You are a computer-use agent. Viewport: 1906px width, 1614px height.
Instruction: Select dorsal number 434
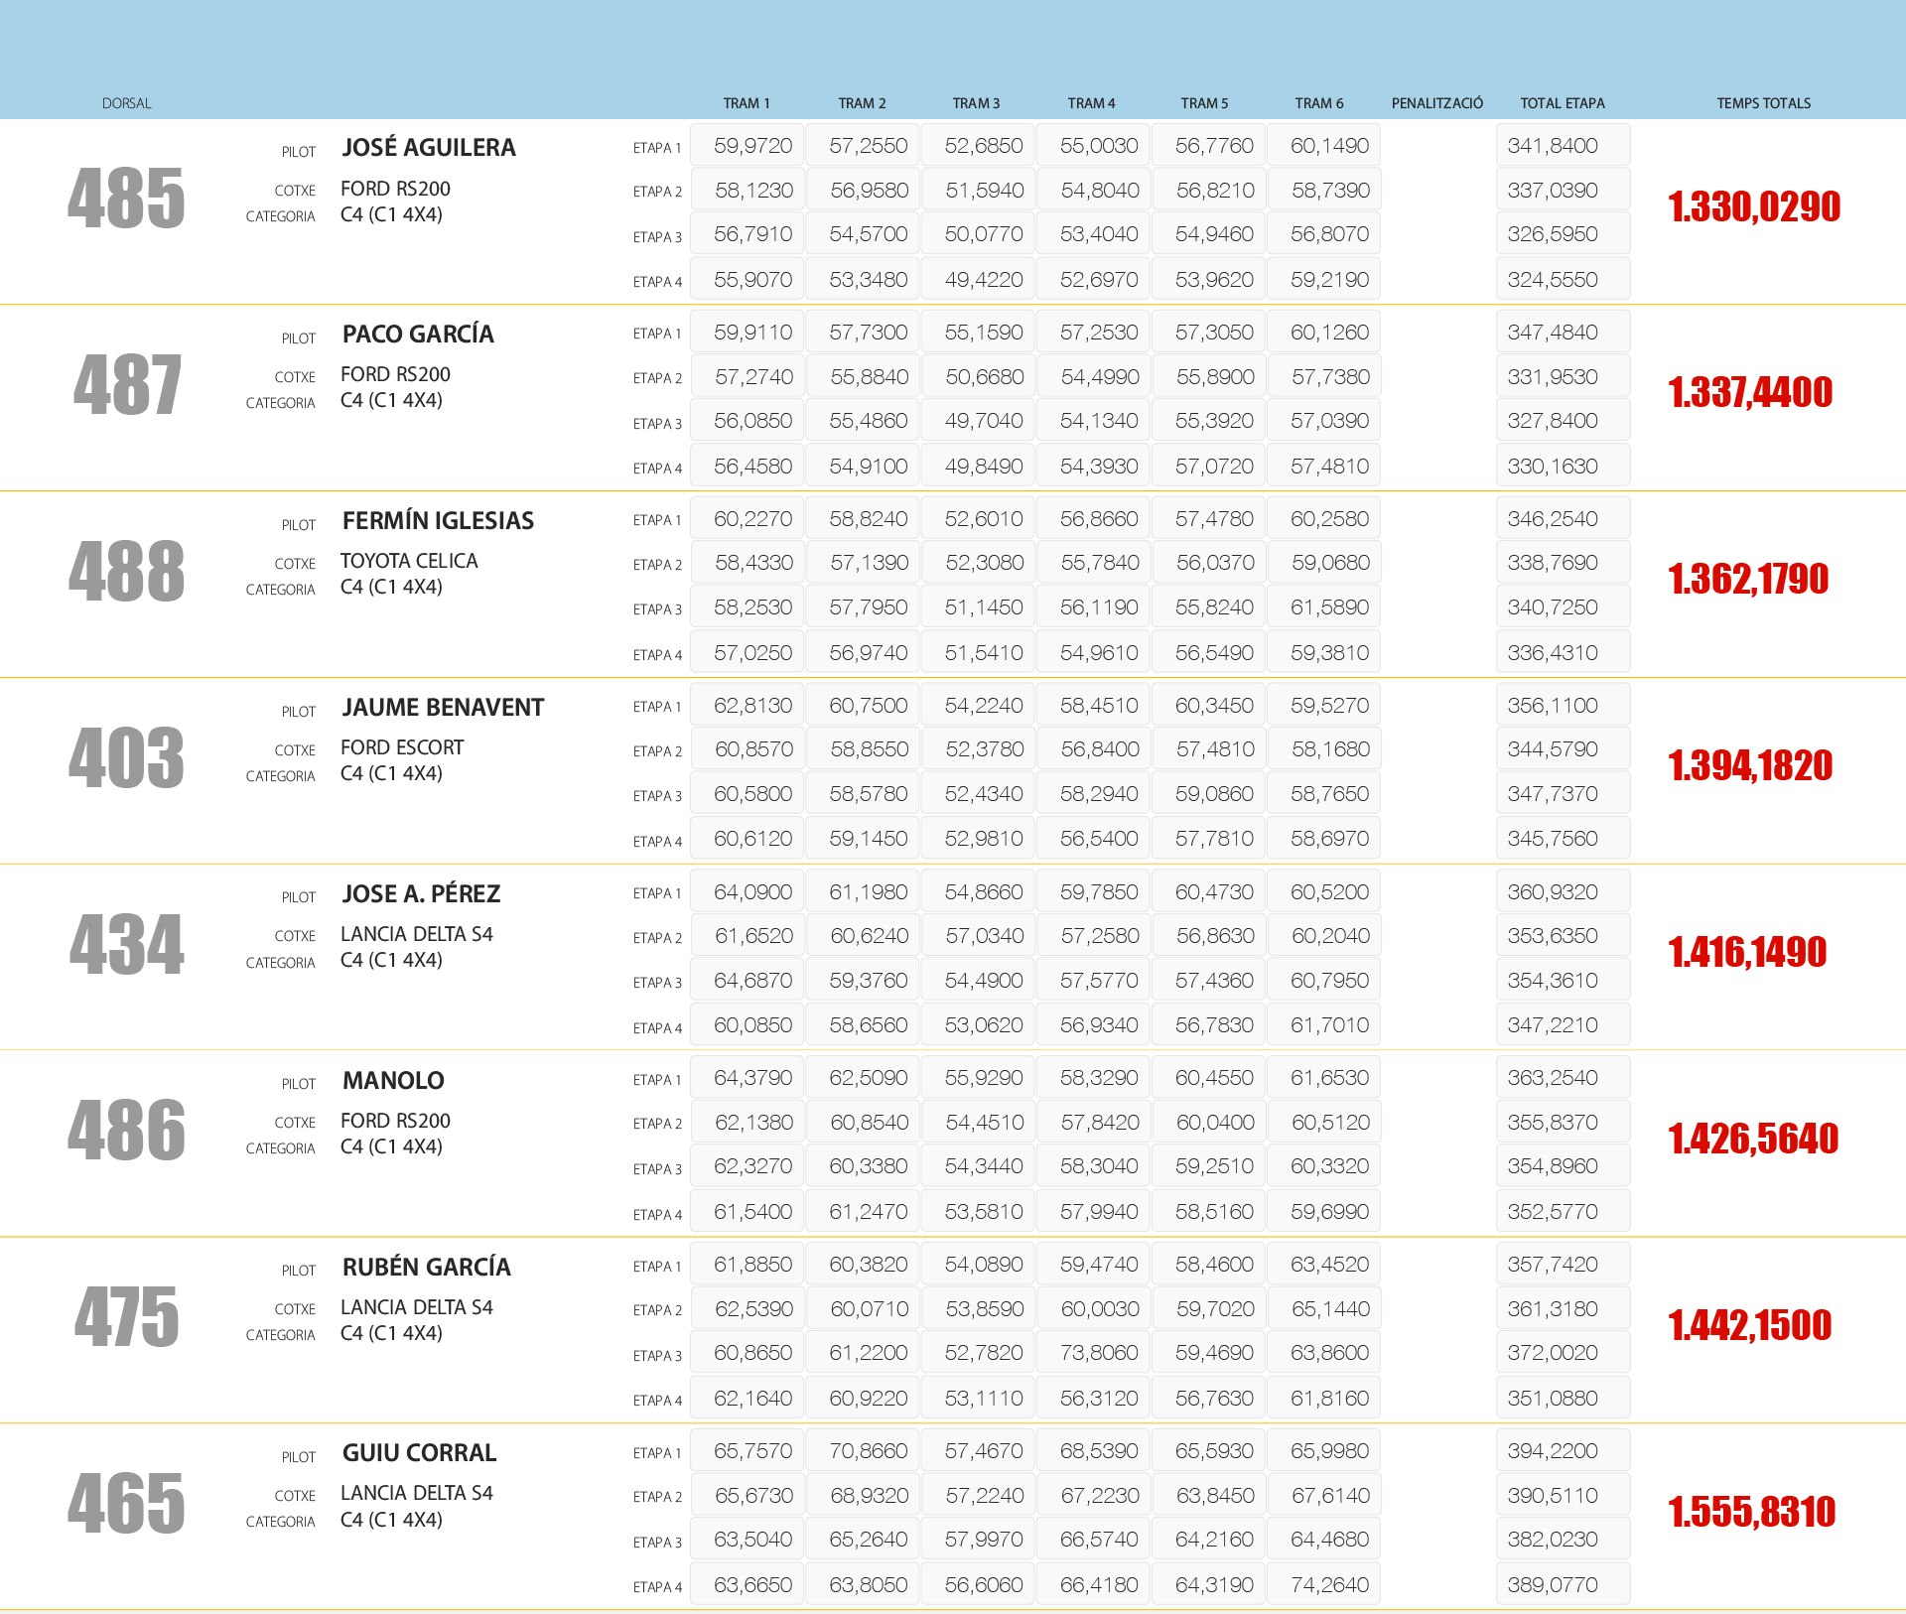pyautogui.click(x=126, y=945)
